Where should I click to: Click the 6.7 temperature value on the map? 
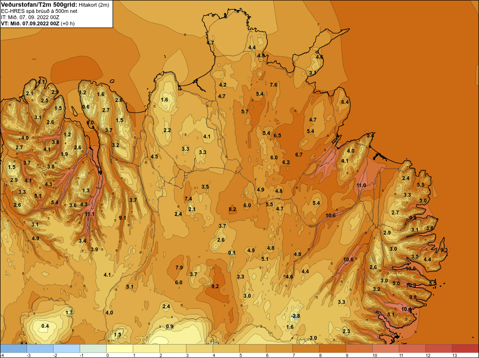[299, 155]
